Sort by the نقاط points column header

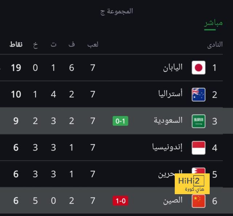[16, 44]
